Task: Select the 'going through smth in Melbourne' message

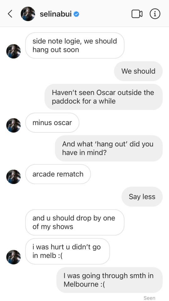Action: tap(109, 280)
